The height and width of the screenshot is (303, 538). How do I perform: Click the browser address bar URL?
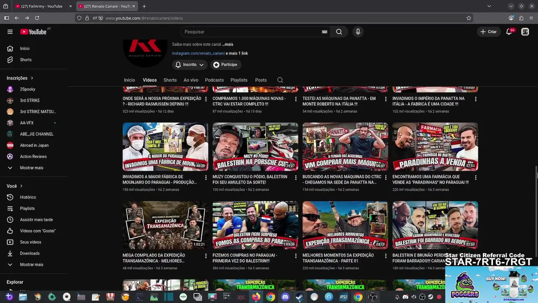144,18
